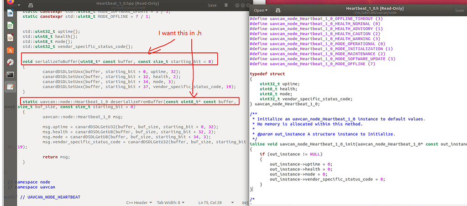Click the MODE_INITIALIZATION (1) define line

[321, 49]
